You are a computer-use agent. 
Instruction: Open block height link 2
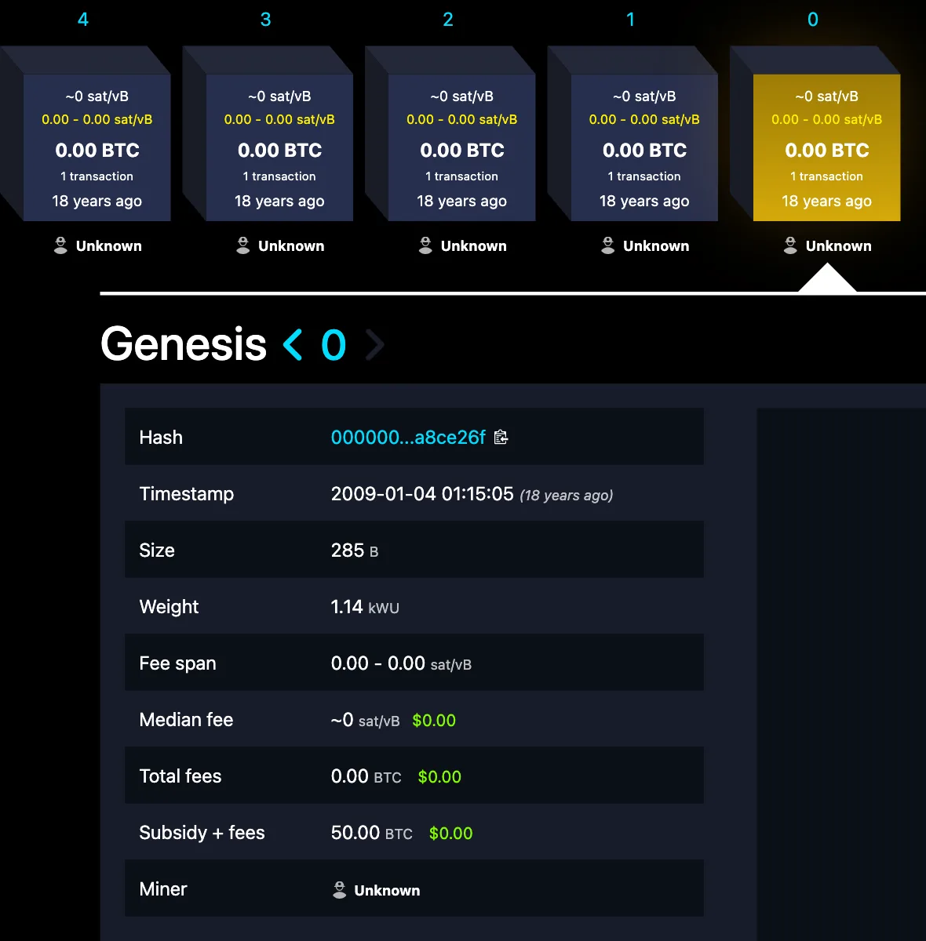448,20
